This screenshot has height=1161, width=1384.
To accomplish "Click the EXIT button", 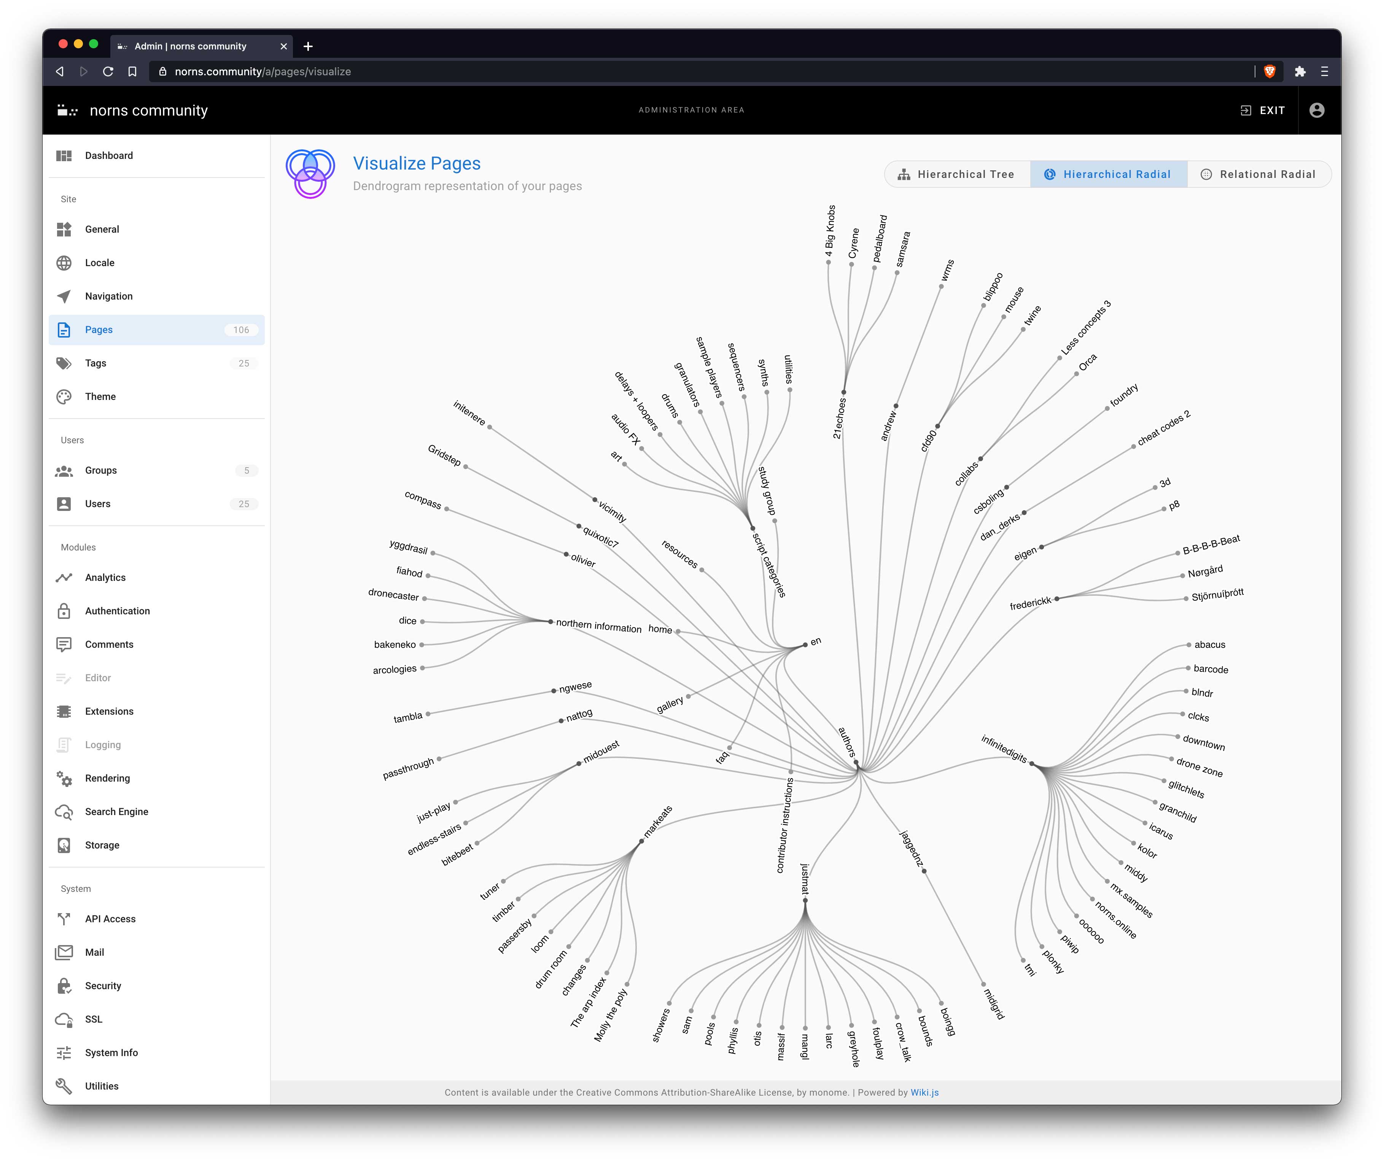I will [1262, 111].
